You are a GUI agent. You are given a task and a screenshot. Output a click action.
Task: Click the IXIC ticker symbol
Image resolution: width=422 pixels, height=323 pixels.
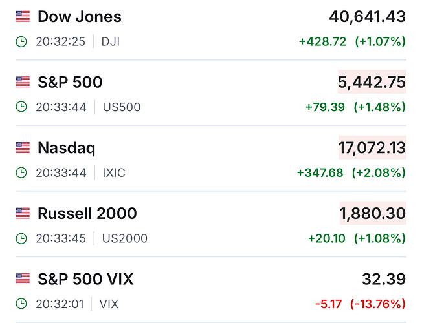click(114, 172)
